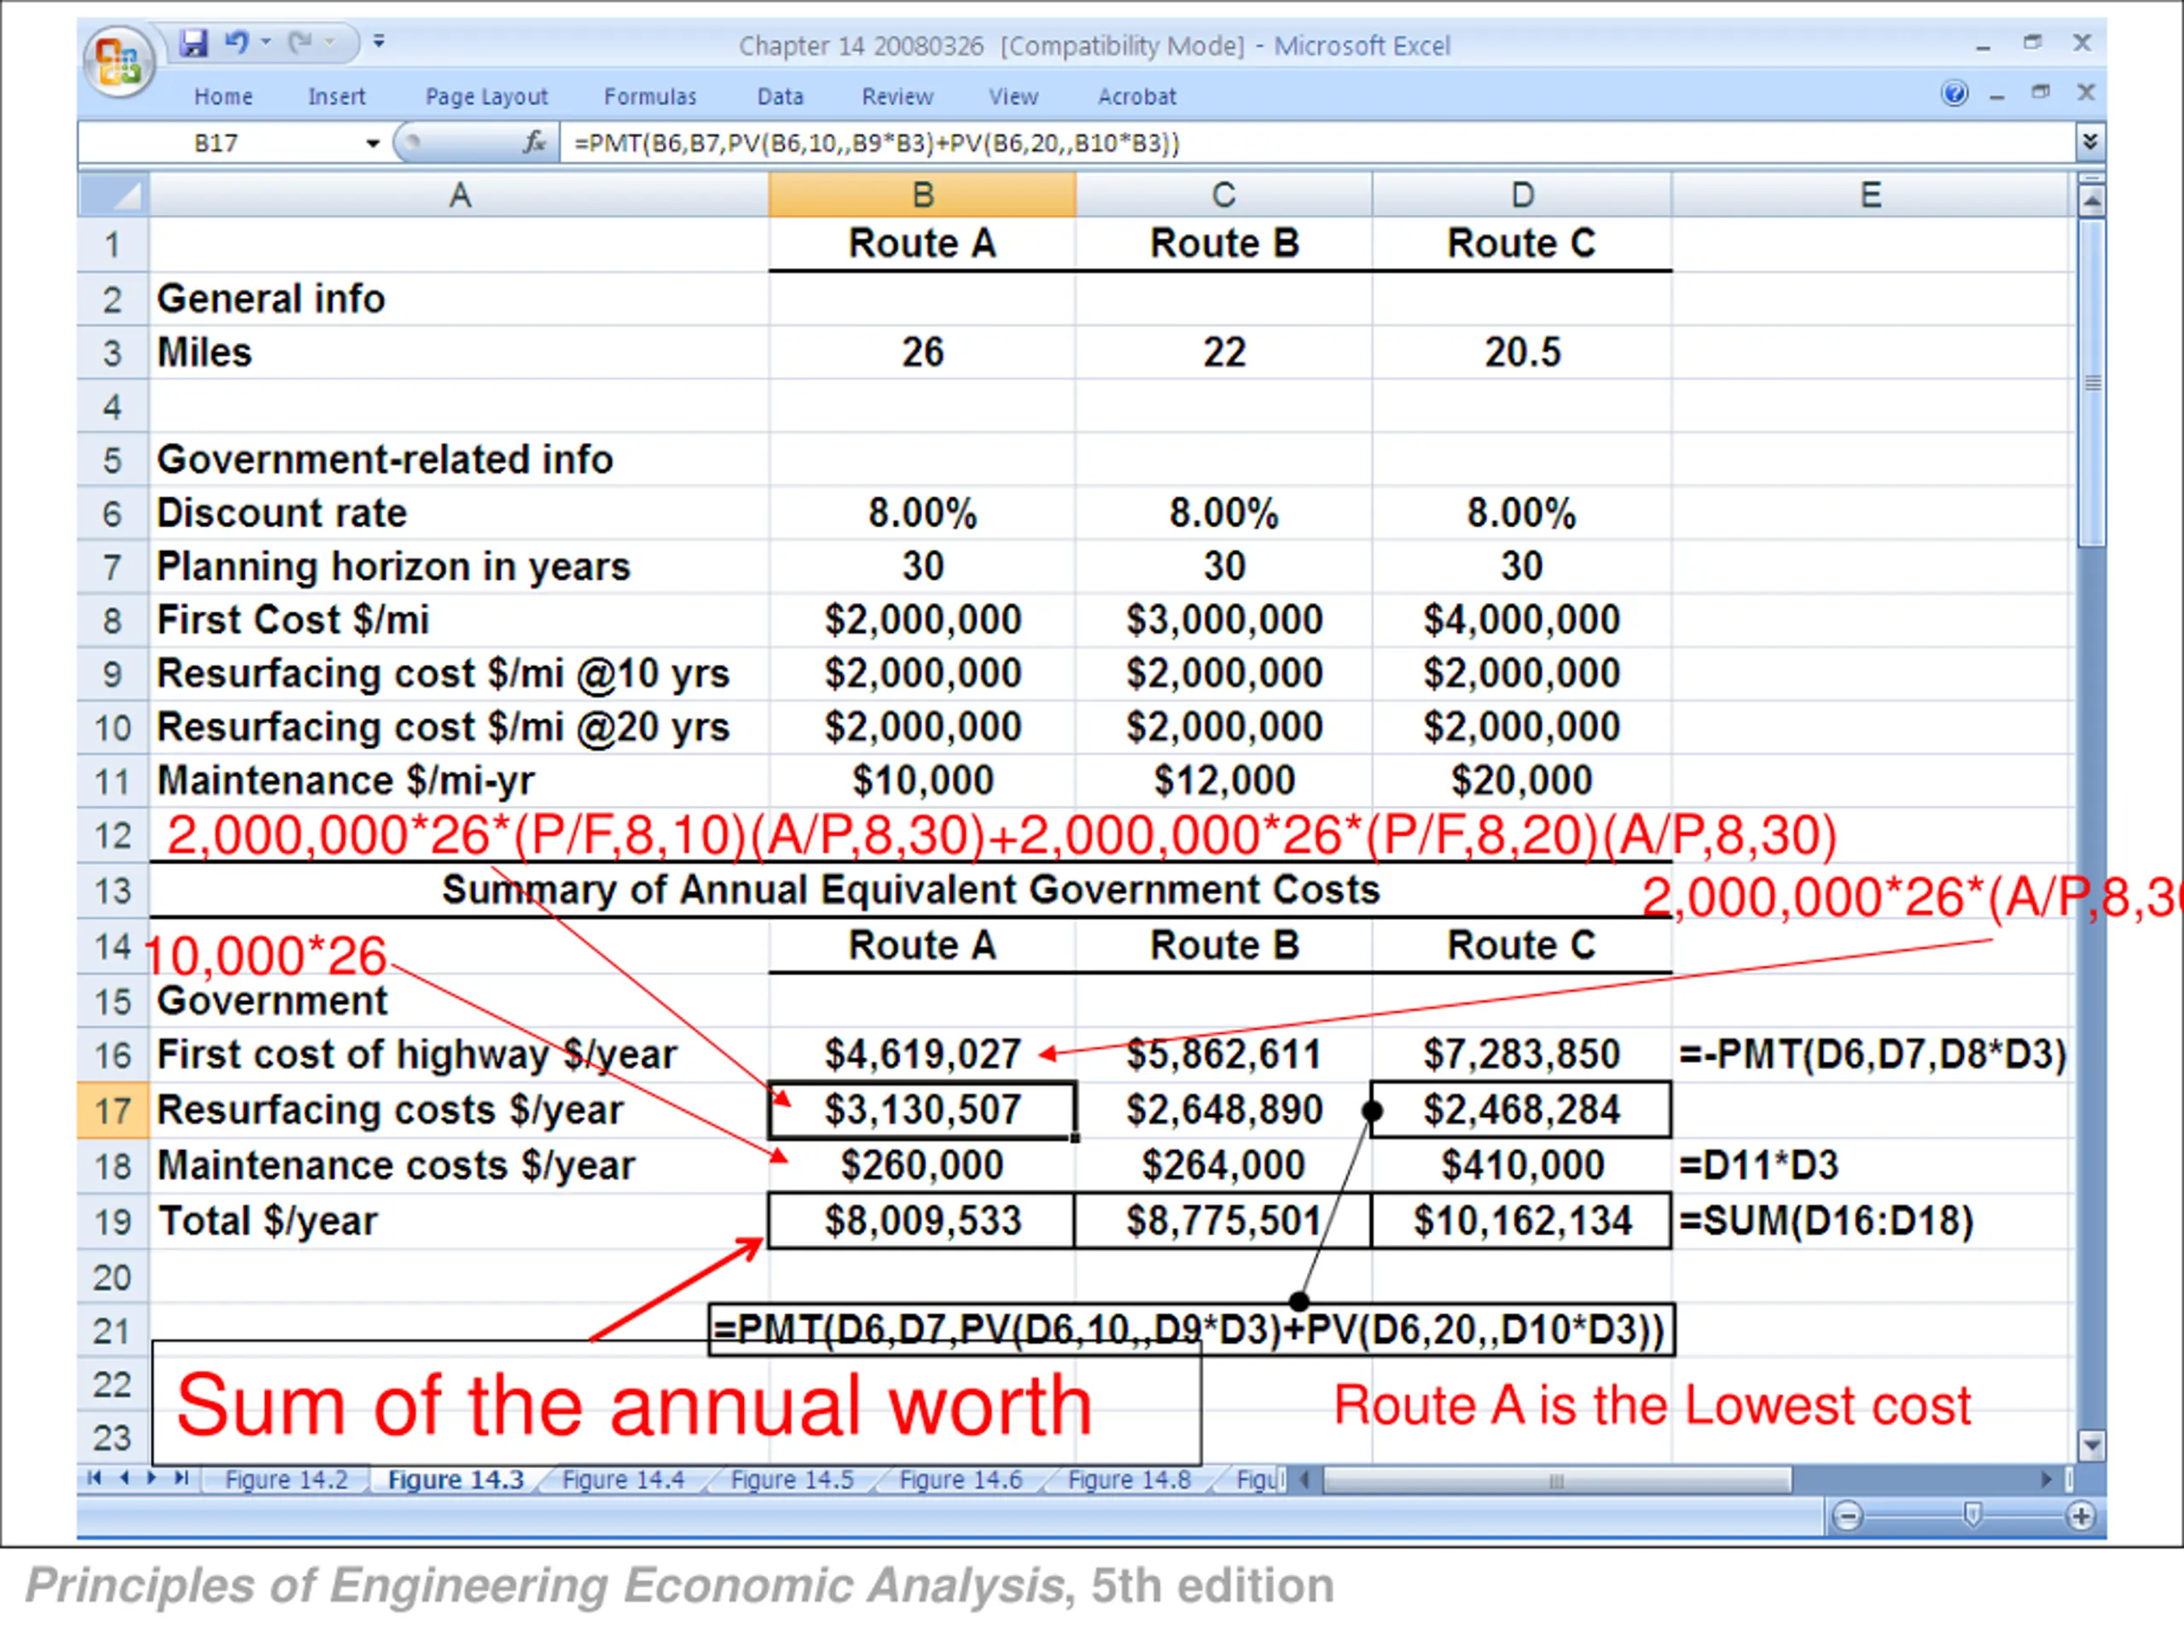2184x1638 pixels.
Task: Select column B header
Action: (922, 195)
